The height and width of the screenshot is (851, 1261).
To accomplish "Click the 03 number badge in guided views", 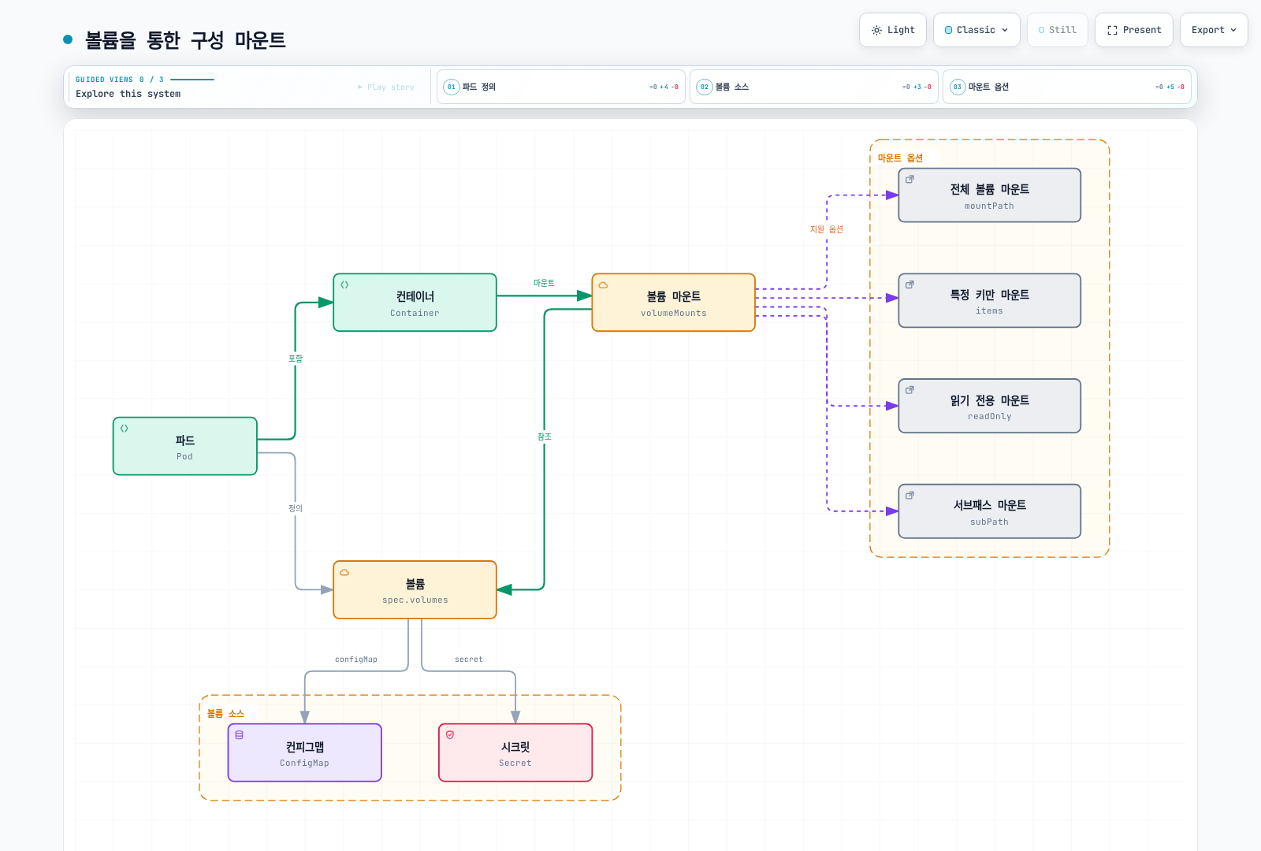I will pyautogui.click(x=958, y=87).
